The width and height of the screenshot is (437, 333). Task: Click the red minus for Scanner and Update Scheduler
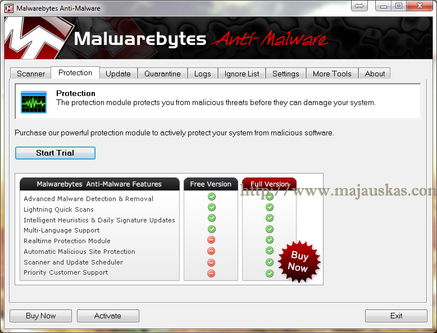(211, 262)
